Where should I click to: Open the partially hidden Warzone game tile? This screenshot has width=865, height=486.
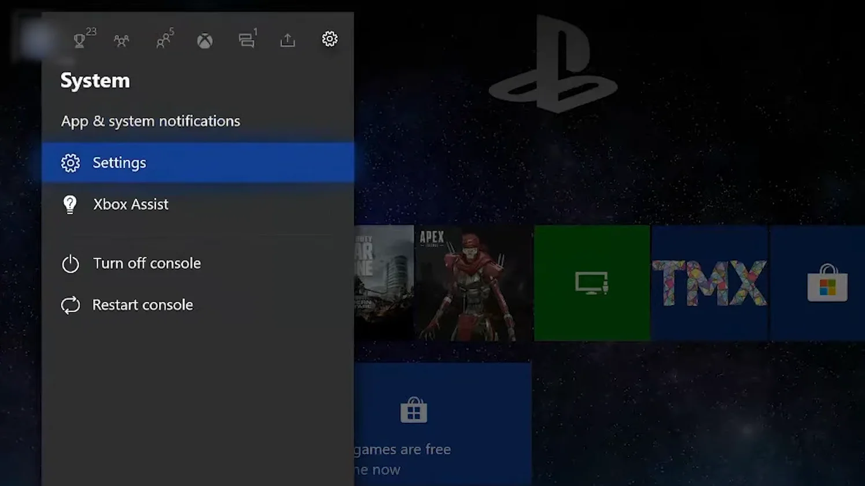(384, 283)
